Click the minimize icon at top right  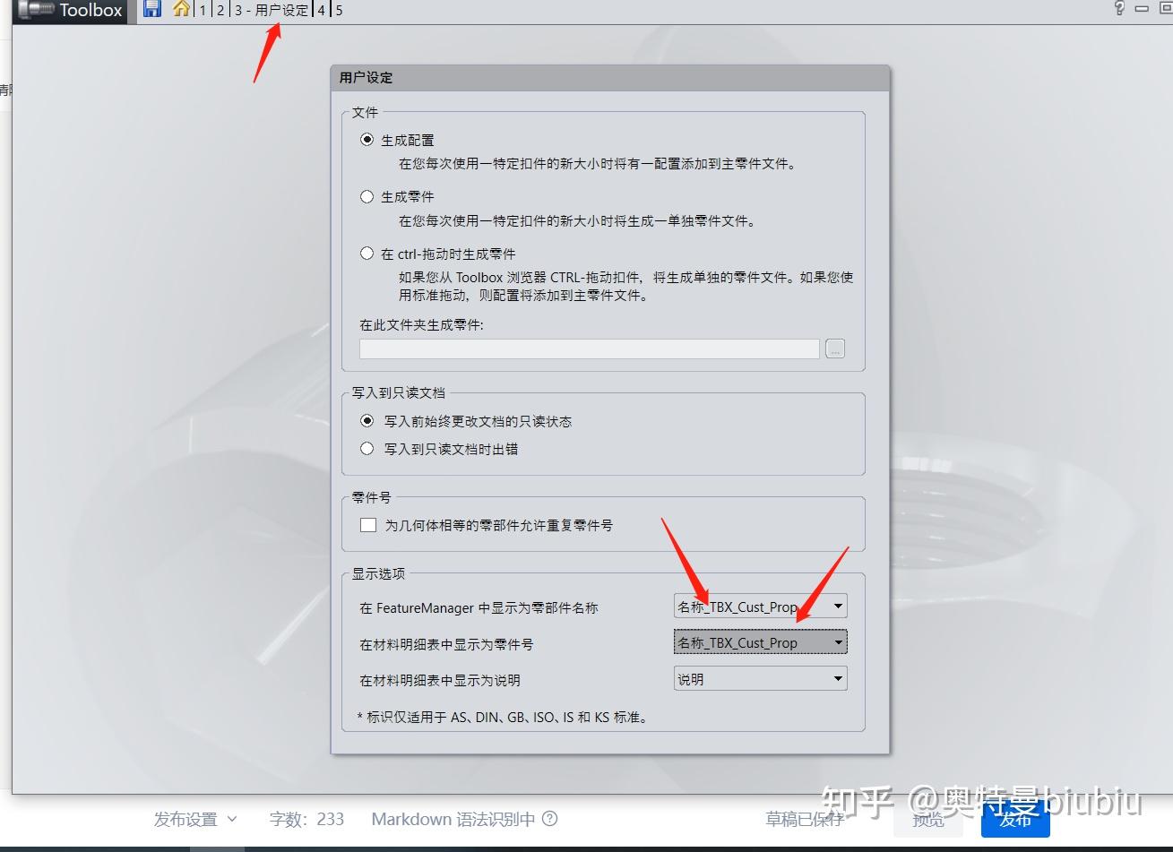(1142, 7)
